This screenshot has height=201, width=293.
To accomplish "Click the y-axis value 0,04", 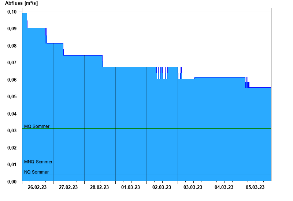I will click(x=12, y=114).
